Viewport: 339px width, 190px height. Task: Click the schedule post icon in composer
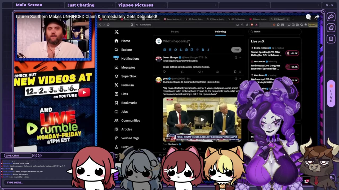click(192, 50)
